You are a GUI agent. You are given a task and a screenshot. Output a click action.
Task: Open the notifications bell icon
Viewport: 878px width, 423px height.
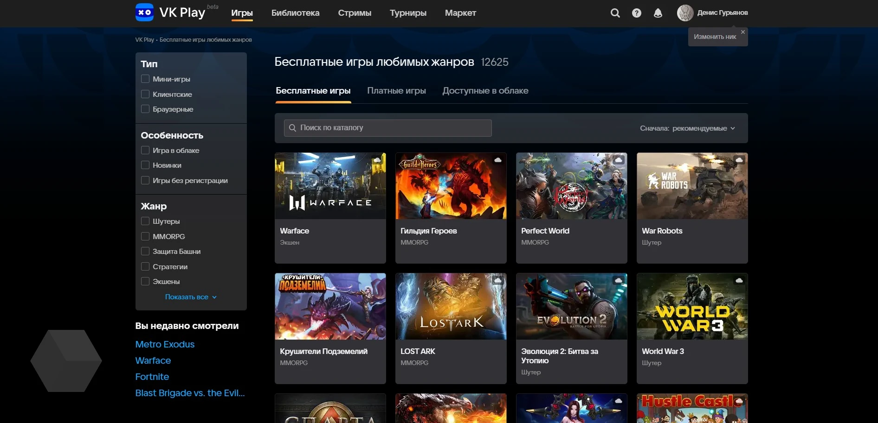(658, 13)
